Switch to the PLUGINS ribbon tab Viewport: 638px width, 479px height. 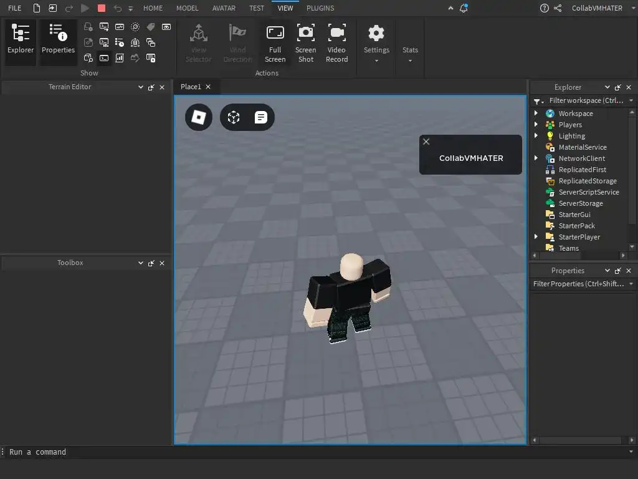coord(320,8)
